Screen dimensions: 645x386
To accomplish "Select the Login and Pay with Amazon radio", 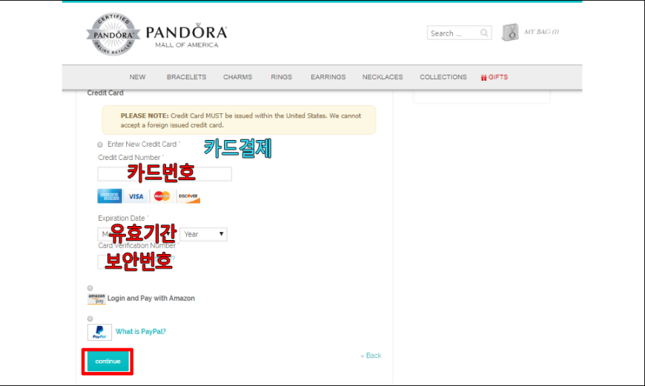I will coord(90,288).
